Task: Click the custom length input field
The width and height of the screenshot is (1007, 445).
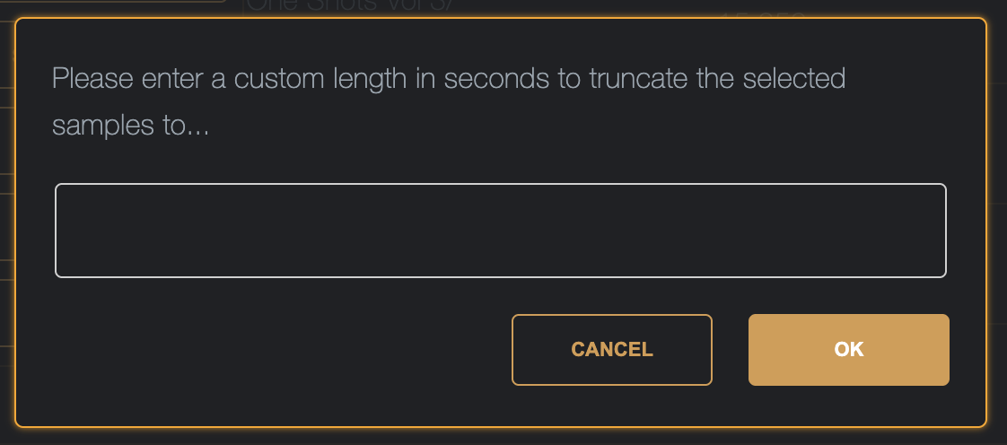Action: [x=500, y=231]
